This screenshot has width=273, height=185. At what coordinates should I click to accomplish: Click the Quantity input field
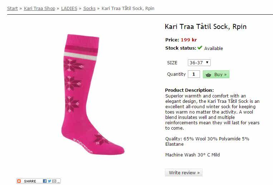194,74
